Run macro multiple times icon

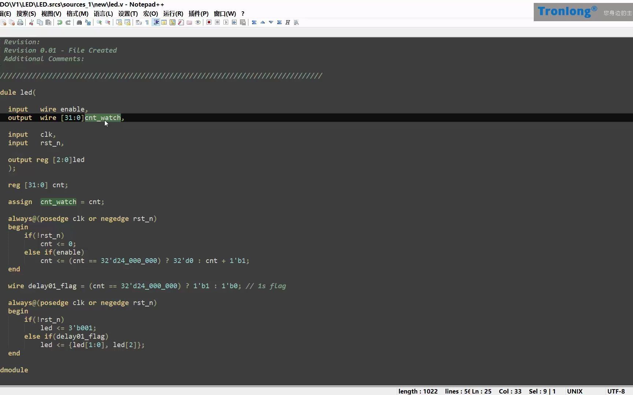click(x=234, y=23)
